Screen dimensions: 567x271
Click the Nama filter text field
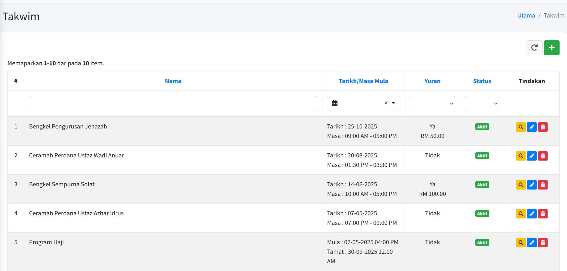click(173, 104)
